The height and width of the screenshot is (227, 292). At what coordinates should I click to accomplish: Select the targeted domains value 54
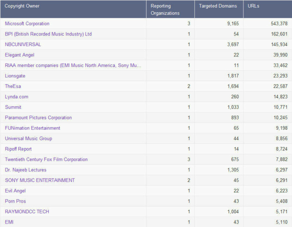(x=236, y=34)
